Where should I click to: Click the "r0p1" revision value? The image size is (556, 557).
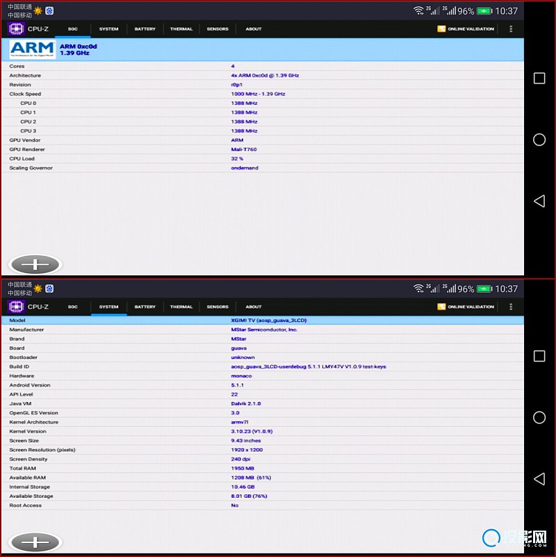236,85
